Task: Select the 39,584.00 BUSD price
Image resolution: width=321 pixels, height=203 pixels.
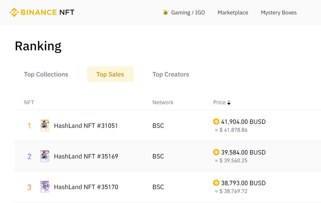Action: click(243, 153)
